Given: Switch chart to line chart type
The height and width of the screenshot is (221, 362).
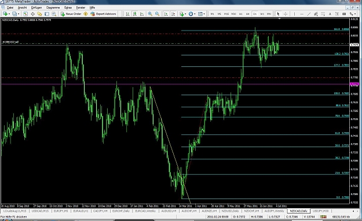Looking at the screenshot, I should [142, 14].
